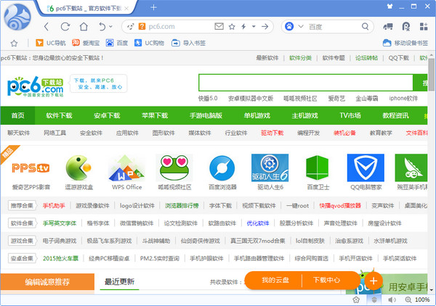436x306 pixels.
Task: Open the 苹果下载 navigation tab
Action: (155, 115)
